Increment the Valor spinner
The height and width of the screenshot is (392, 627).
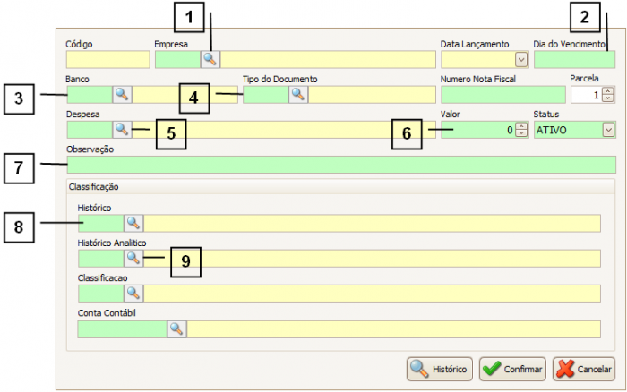(520, 125)
